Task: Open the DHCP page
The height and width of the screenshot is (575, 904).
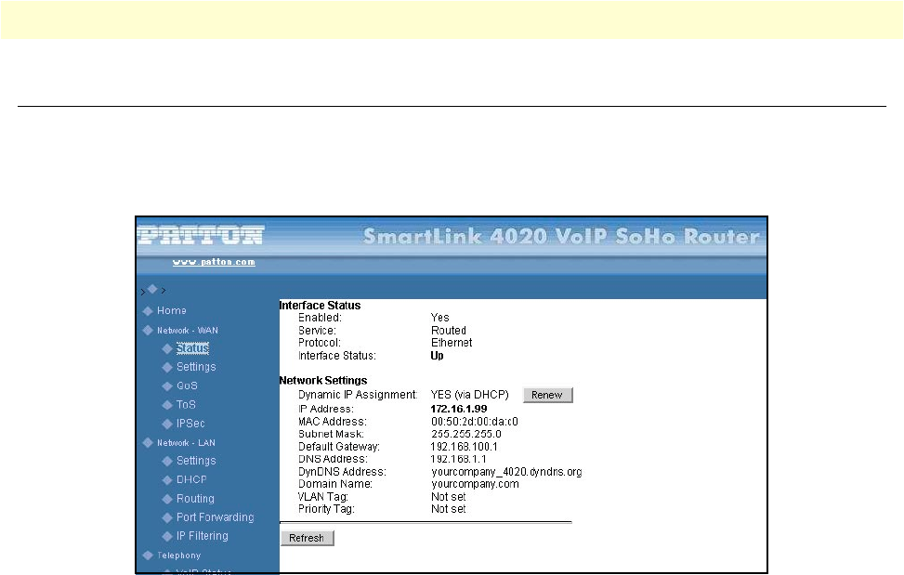Action: (191, 479)
